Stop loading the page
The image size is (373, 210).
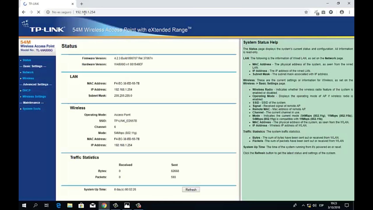(x=39, y=12)
